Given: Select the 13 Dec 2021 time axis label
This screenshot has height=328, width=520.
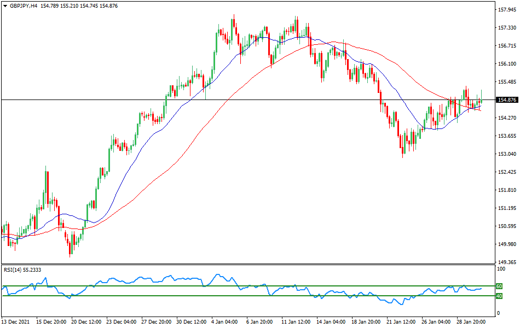Looking at the screenshot, I should click(15, 323).
